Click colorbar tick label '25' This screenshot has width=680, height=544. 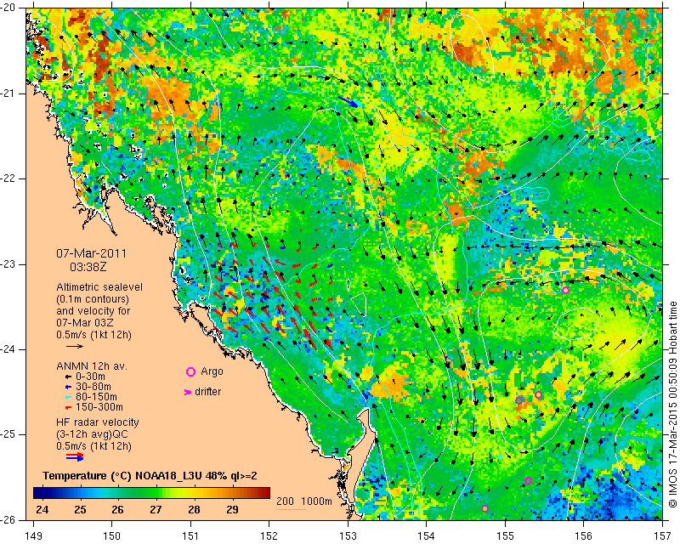tap(80, 509)
